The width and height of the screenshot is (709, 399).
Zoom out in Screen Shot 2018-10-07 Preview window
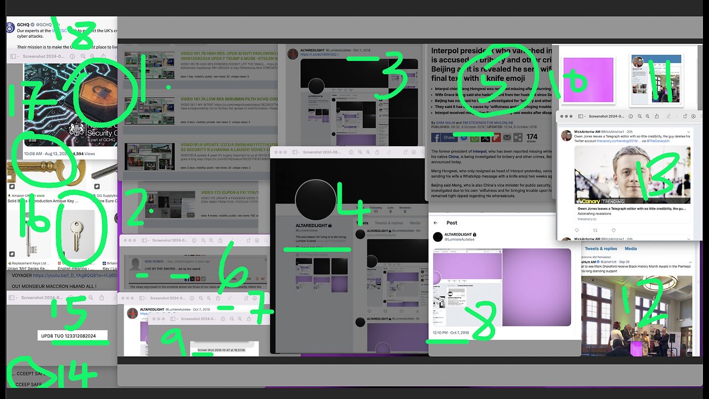(232, 319)
